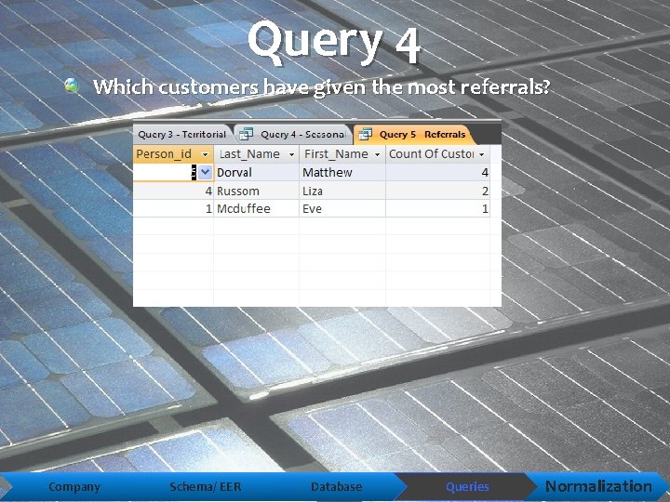Open the Last_Name column filter dropdown

pos(291,154)
